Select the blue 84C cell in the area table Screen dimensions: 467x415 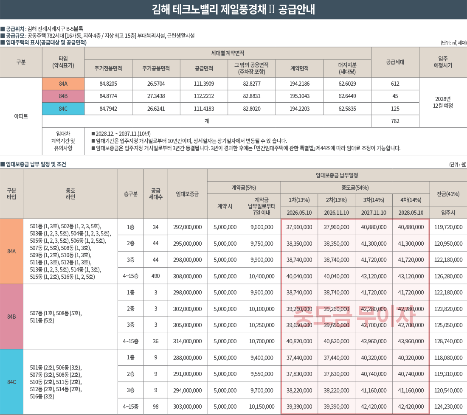tap(63, 109)
